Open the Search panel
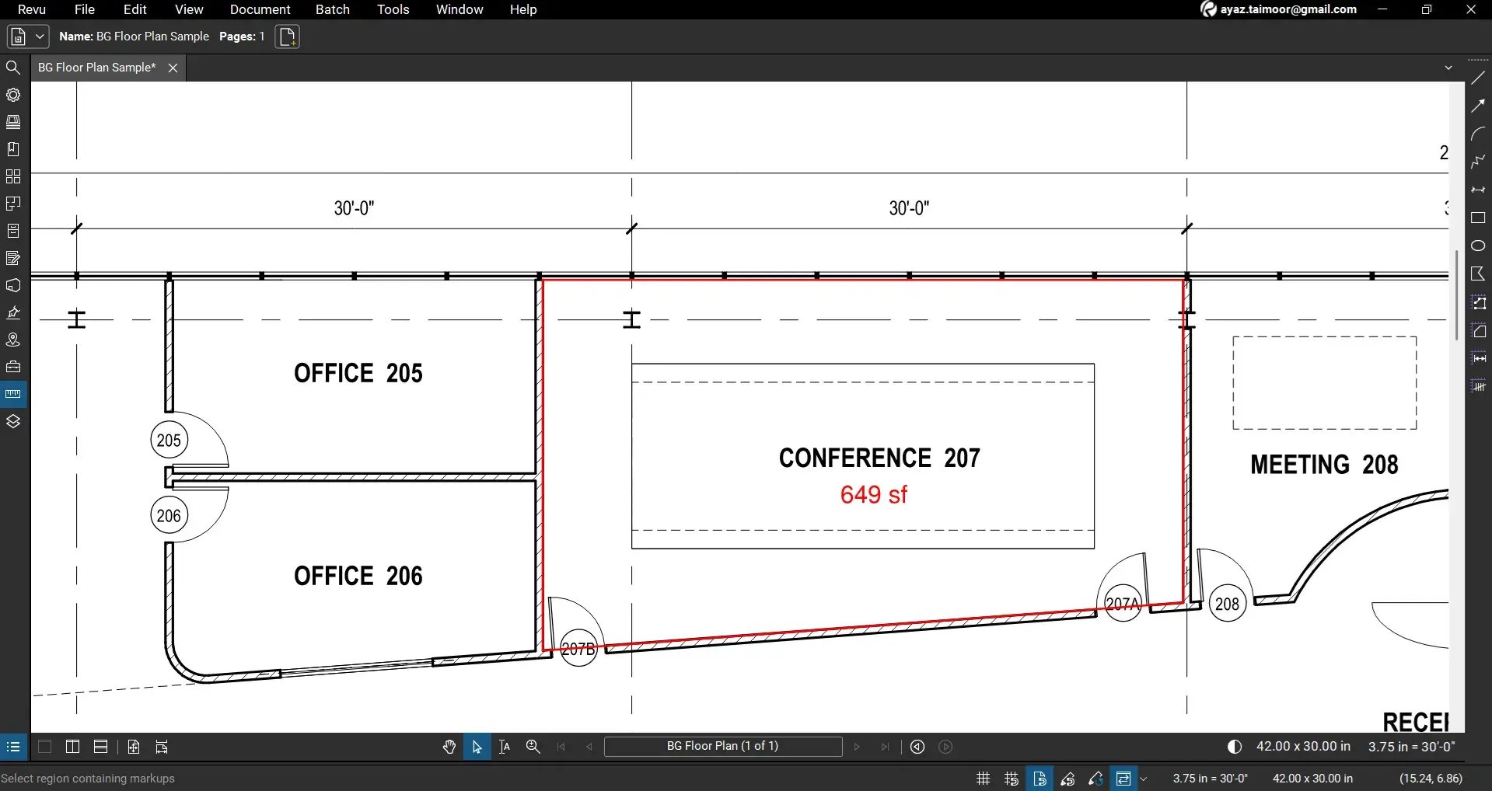 pos(13,68)
